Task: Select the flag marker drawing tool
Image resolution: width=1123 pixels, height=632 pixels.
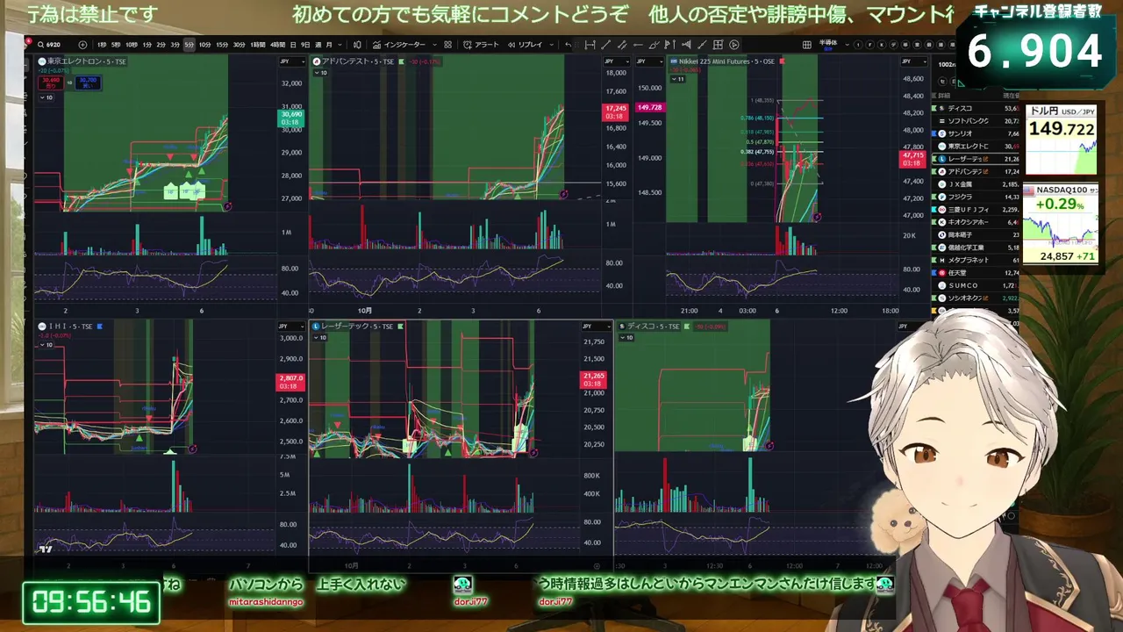Action: 669,45
